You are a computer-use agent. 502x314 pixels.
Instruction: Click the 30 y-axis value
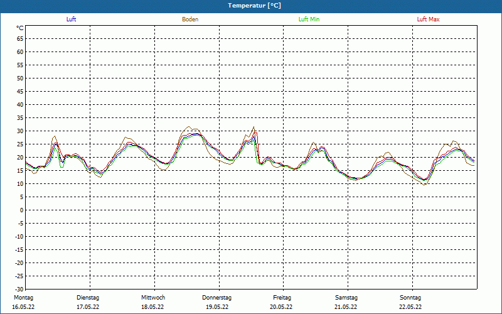(x=20, y=131)
